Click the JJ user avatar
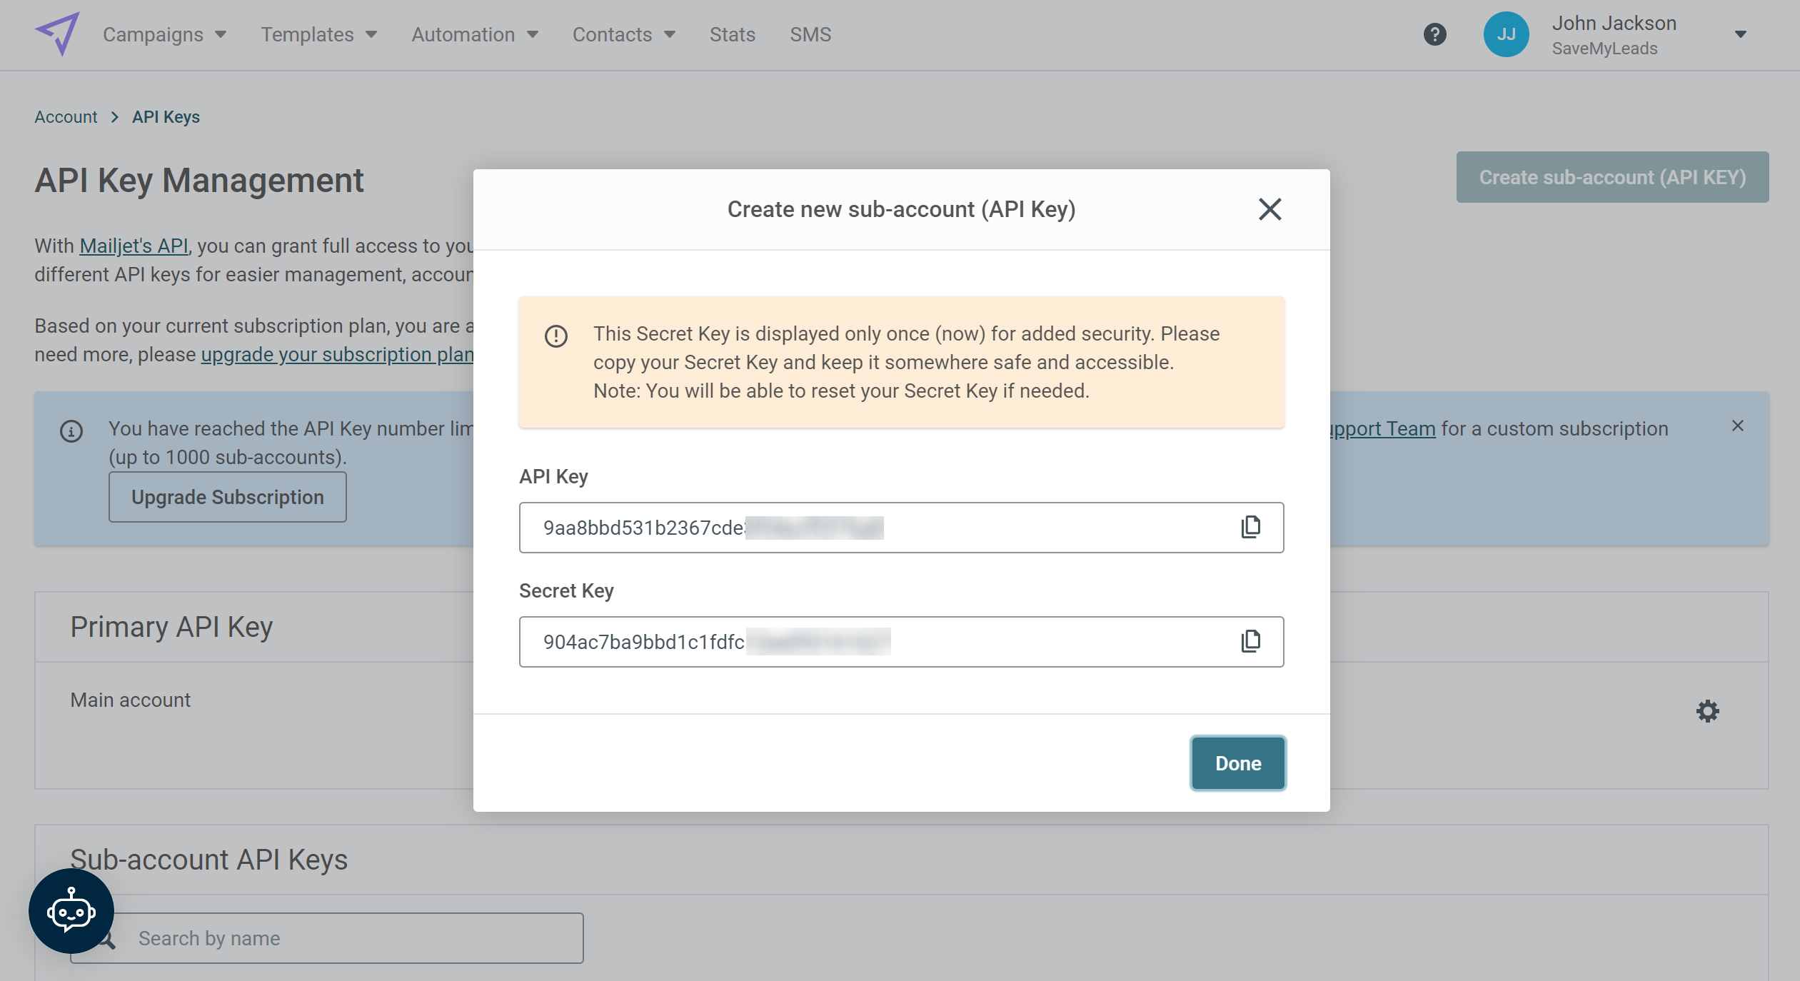Screen dimensions: 1800x981 1506,34
